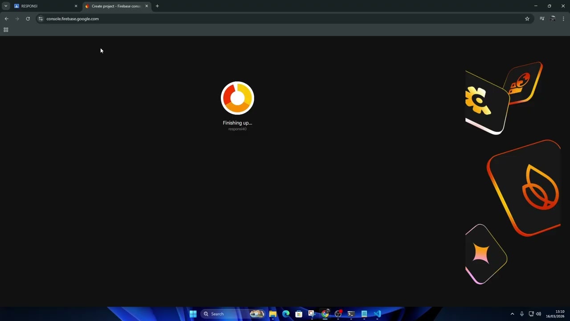
Task: Open volume control from system tray
Action: point(539,314)
